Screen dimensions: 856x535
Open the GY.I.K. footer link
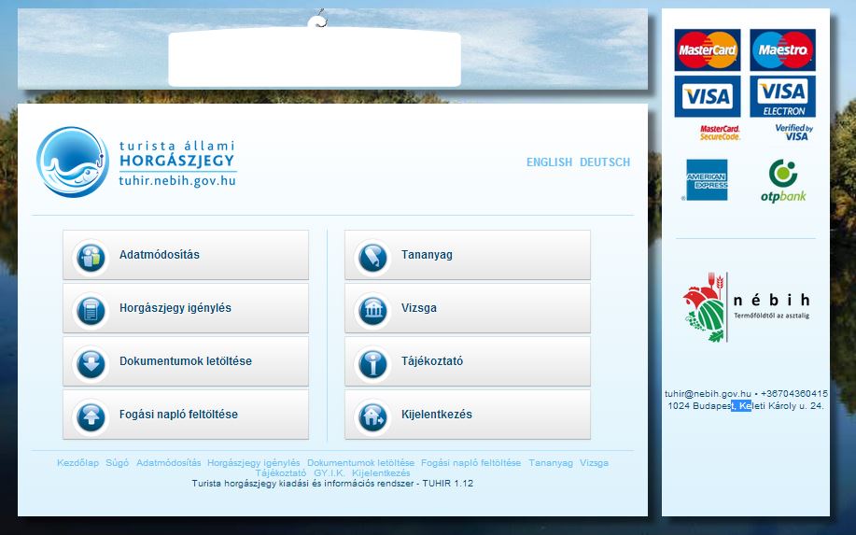(x=330, y=473)
